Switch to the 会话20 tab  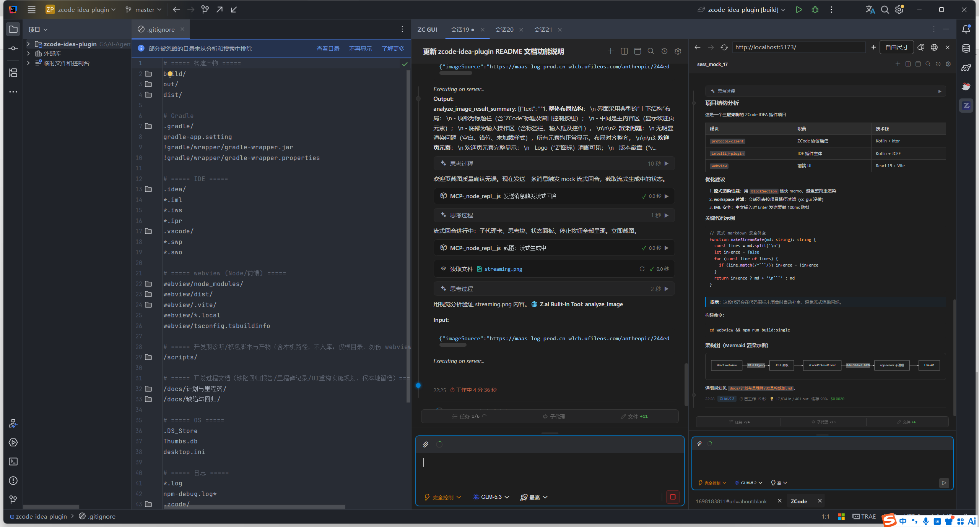tap(504, 29)
